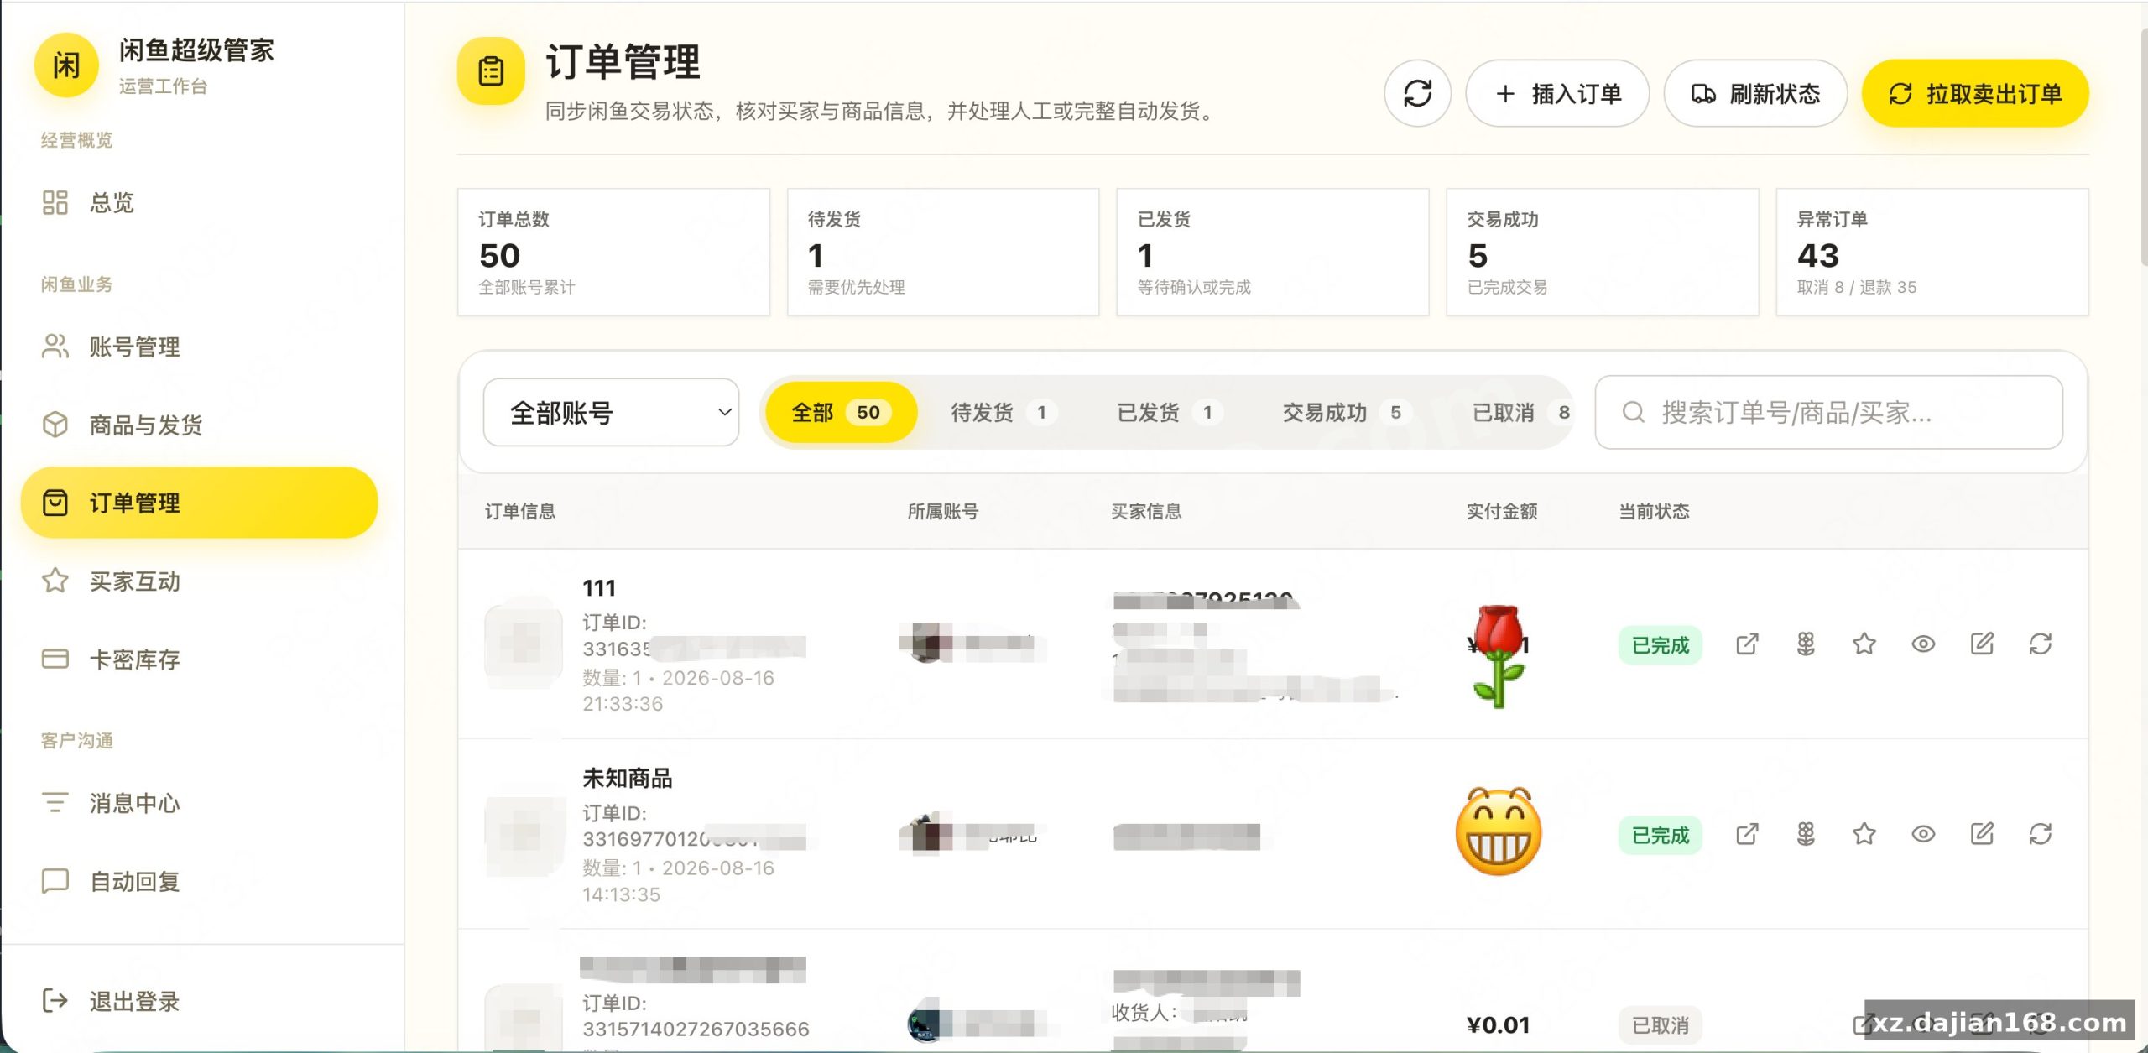Image resolution: width=2148 pixels, height=1053 pixels.
Task: Click the 异常订单 43 stat card
Action: pos(1932,252)
